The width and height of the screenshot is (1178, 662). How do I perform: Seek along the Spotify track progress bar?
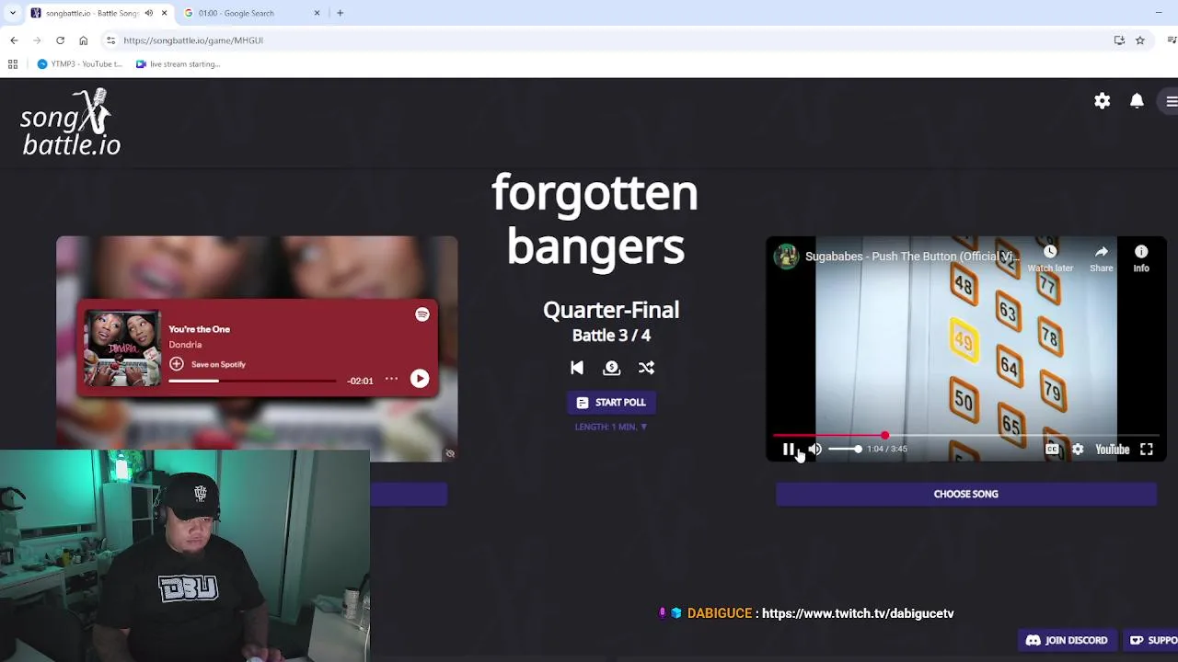pyautogui.click(x=252, y=381)
